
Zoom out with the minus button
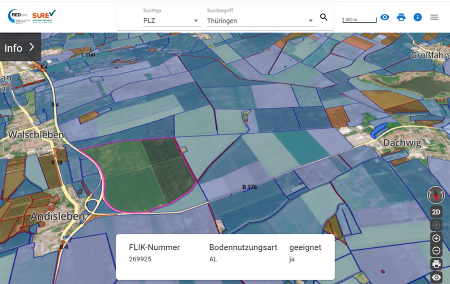pyautogui.click(x=436, y=251)
